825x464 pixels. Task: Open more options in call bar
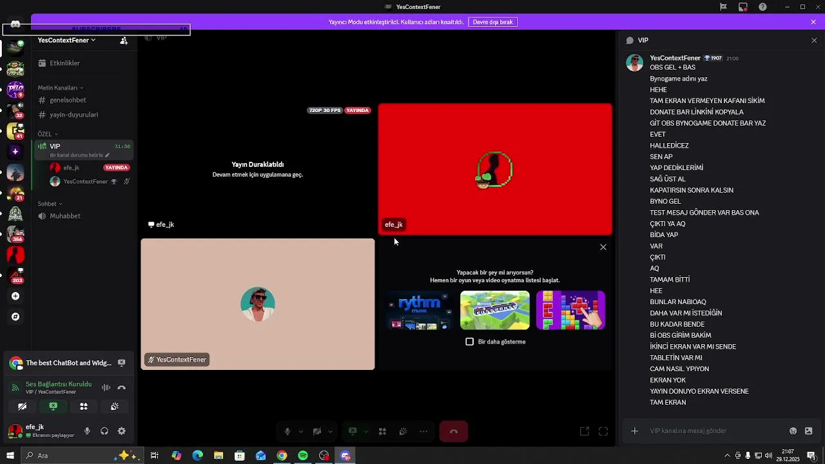(x=423, y=431)
